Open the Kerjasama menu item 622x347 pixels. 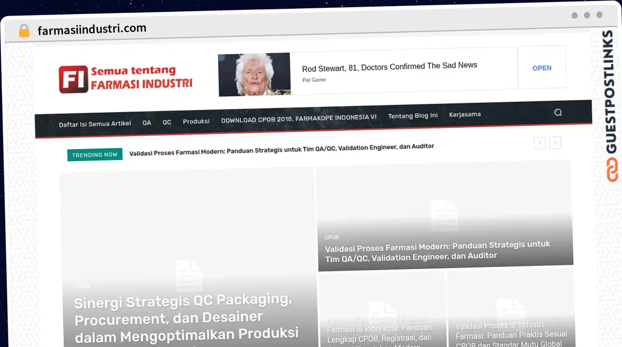coord(465,114)
